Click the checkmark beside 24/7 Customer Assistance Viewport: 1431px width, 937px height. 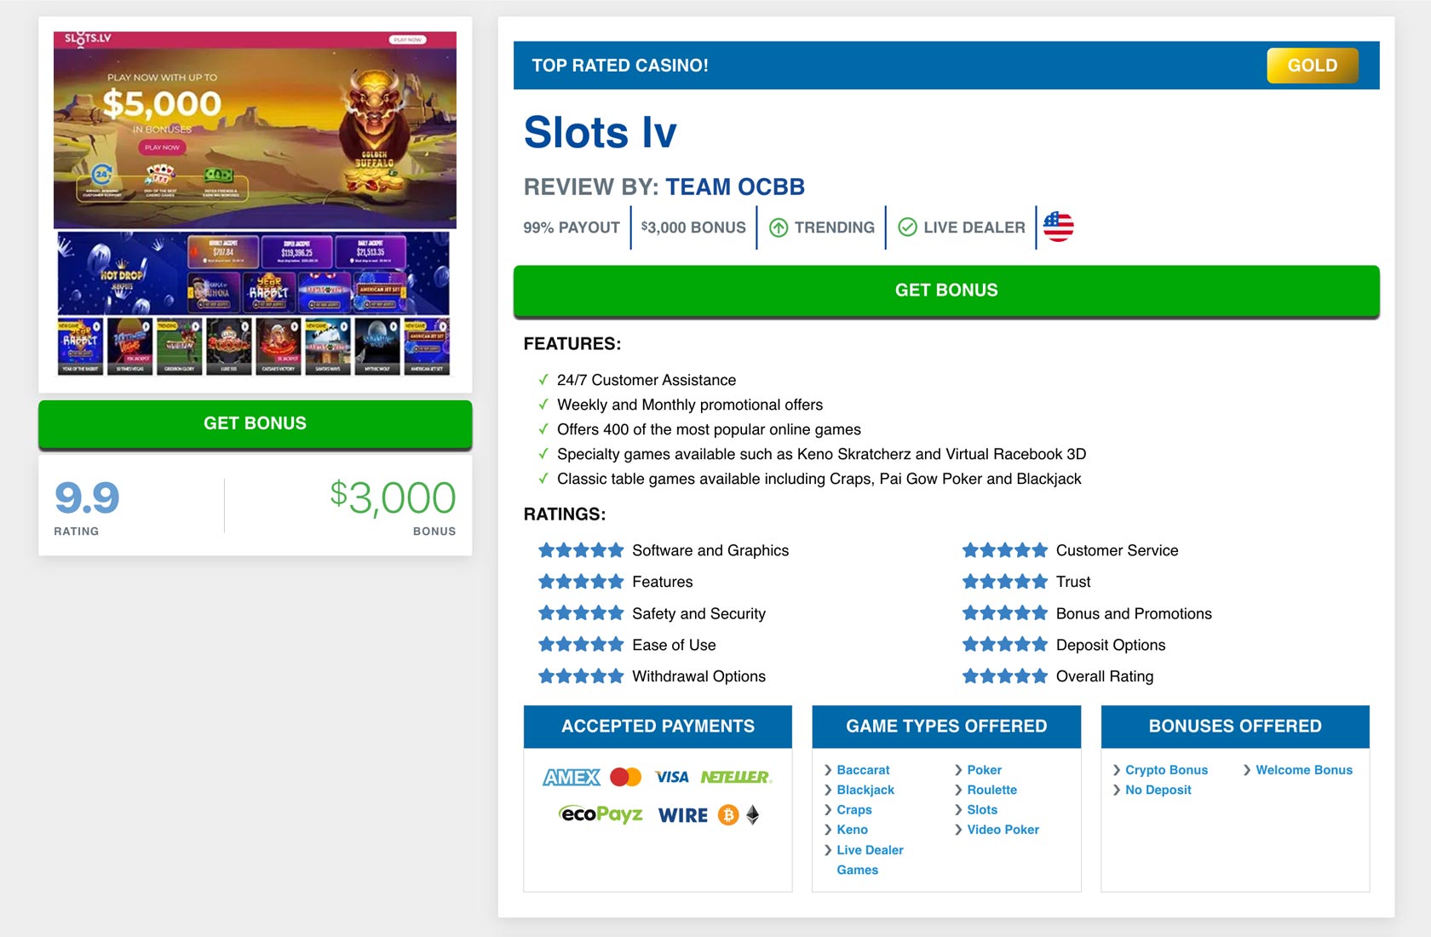(543, 380)
